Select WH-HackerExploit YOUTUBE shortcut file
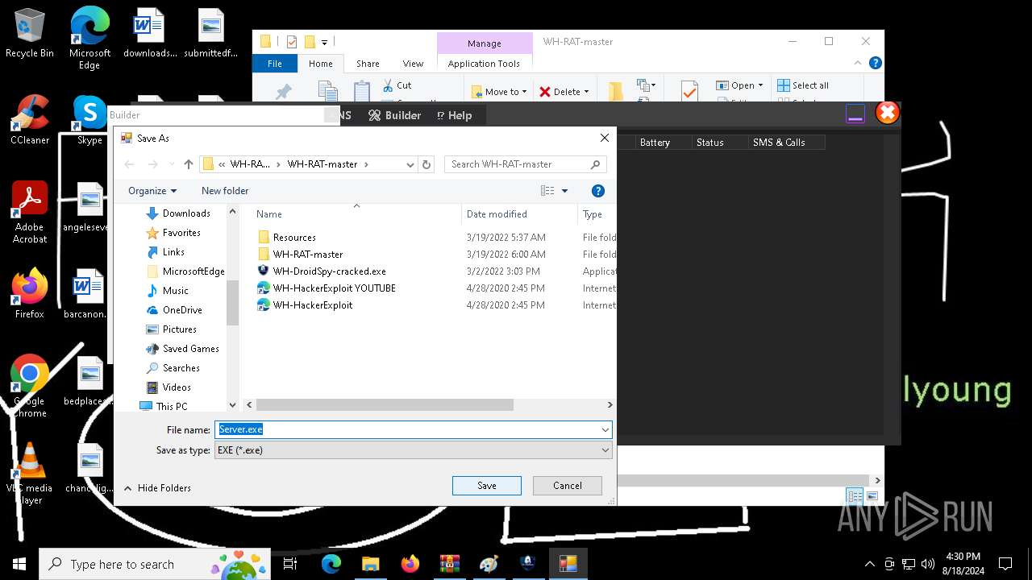Screen dimensions: 1032x580 point(334,288)
